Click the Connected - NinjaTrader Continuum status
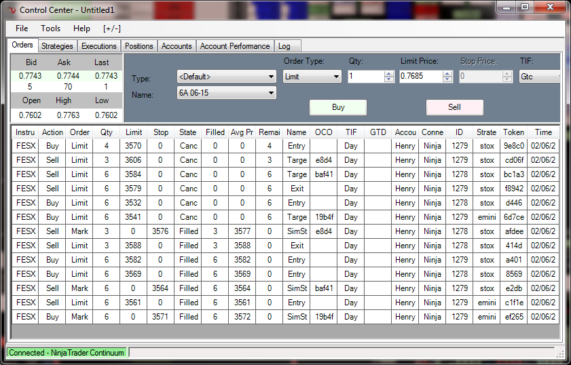Viewport: 571px width, 365px height. tap(67, 353)
